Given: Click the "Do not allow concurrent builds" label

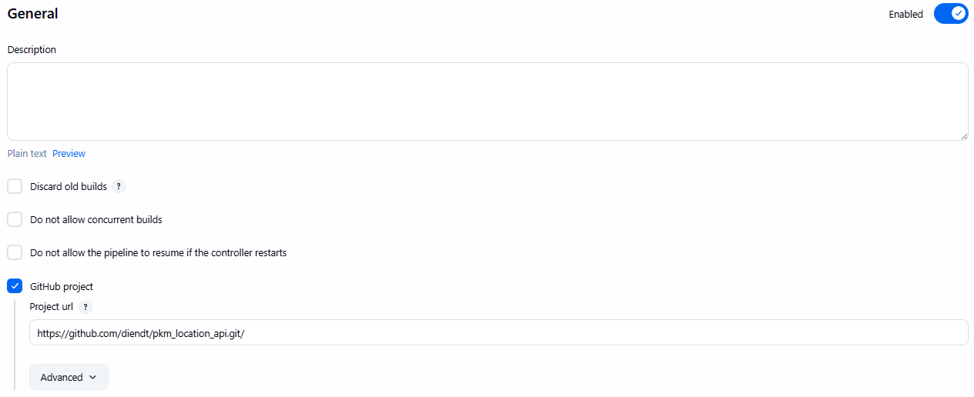Looking at the screenshot, I should [x=96, y=220].
